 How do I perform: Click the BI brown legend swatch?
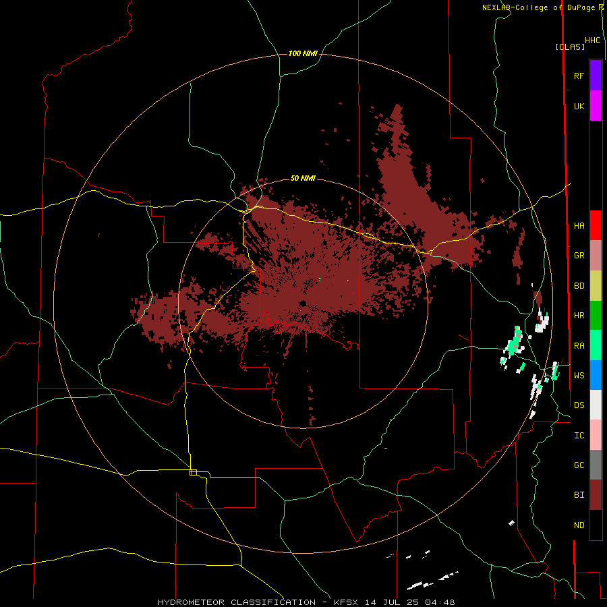(596, 495)
